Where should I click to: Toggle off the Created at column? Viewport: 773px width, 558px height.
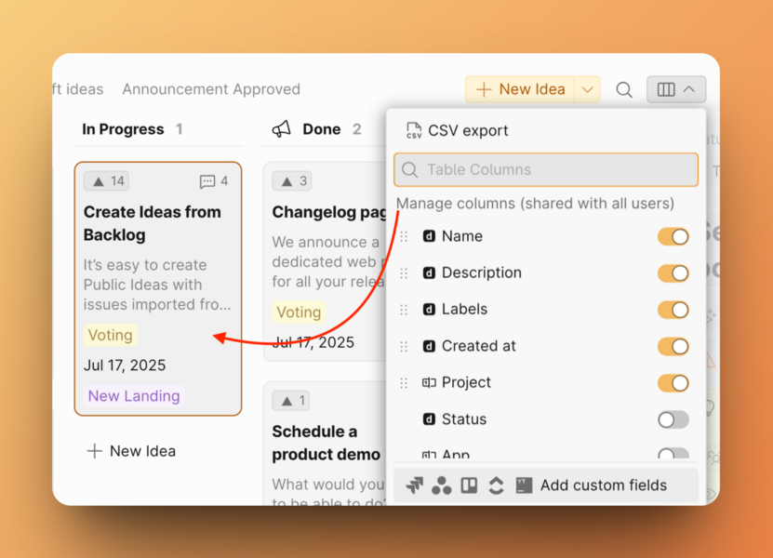click(x=673, y=346)
